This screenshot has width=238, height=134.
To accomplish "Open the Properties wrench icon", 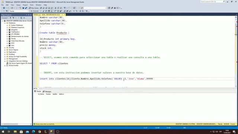I will [112, 8].
